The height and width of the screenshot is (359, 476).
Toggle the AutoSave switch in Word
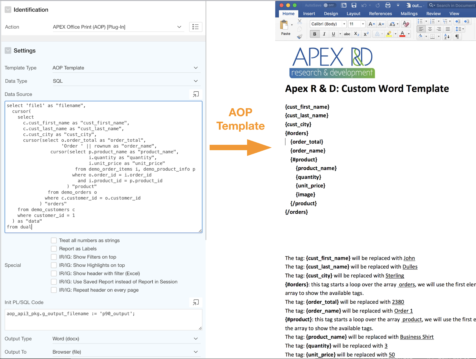329,5
